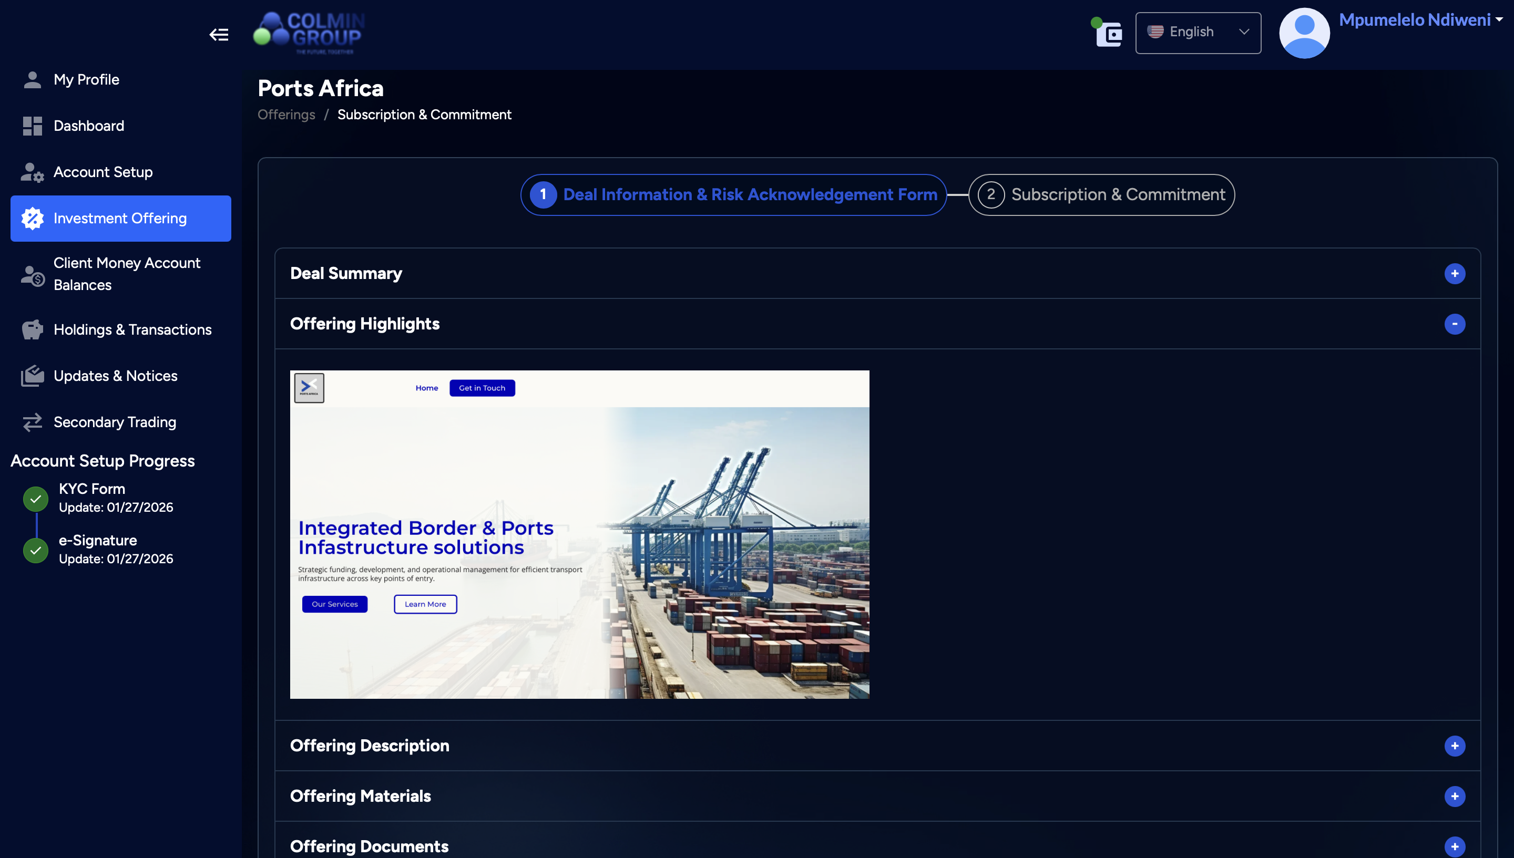Click the Ports Africa page title

[x=320, y=88]
